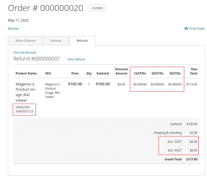Click the SGST(%) column header
The height and width of the screenshot is (178, 207).
click(157, 73)
